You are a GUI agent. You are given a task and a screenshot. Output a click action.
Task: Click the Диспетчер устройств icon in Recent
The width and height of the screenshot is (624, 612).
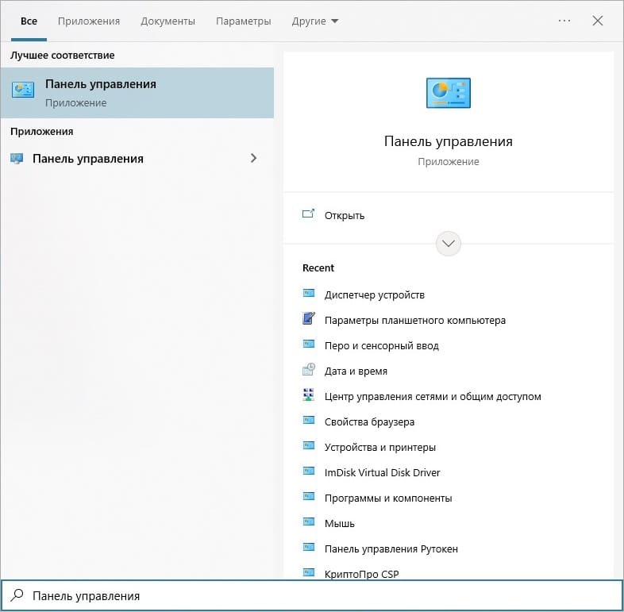point(308,294)
